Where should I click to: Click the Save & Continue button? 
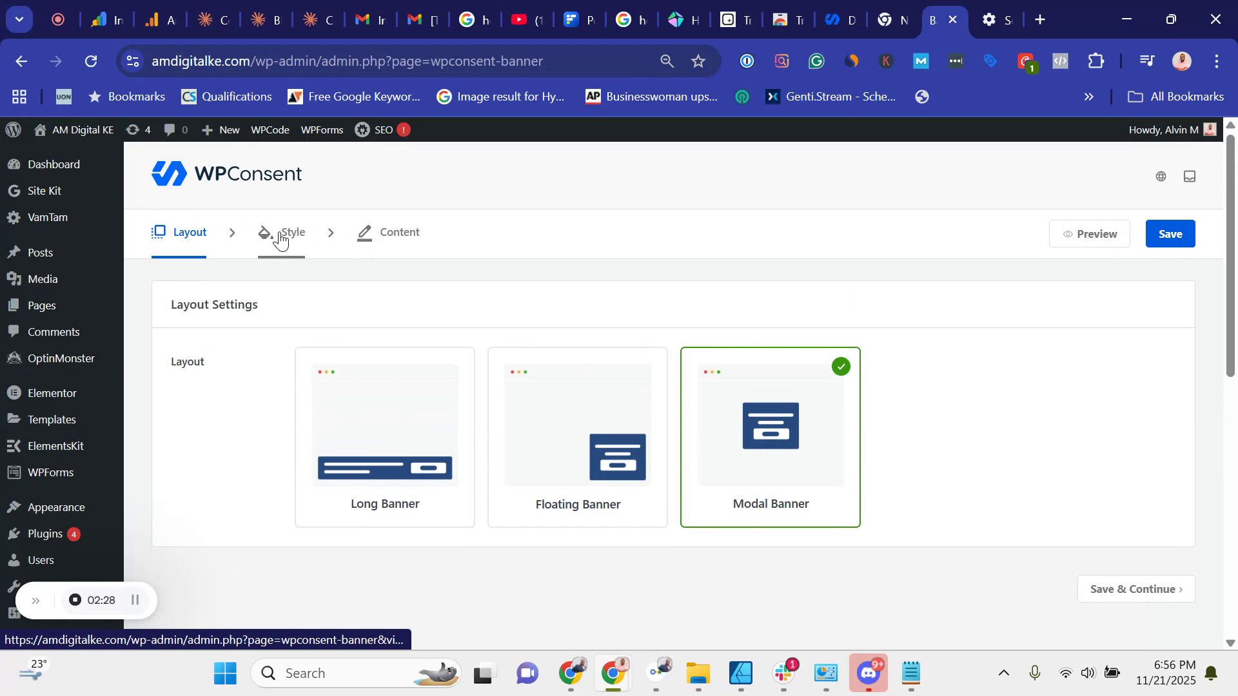[x=1135, y=588]
